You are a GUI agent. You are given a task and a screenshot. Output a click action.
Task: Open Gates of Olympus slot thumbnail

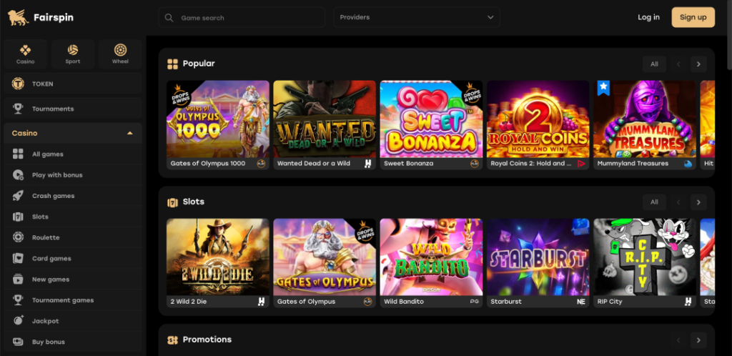pyautogui.click(x=325, y=257)
